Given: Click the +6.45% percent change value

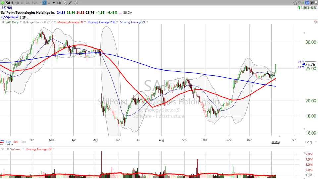Looking at the screenshot, I should 112,13.
